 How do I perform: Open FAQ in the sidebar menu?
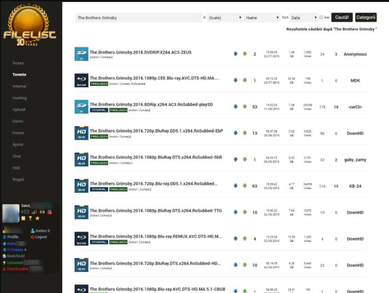pyautogui.click(x=16, y=168)
